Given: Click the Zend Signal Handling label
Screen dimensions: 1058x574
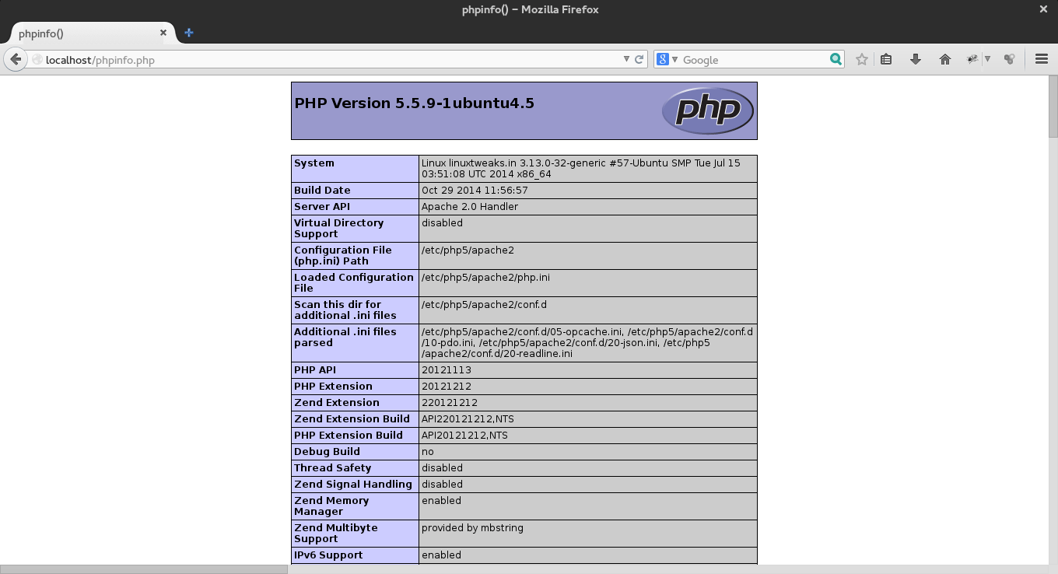Looking at the screenshot, I should [x=353, y=485].
